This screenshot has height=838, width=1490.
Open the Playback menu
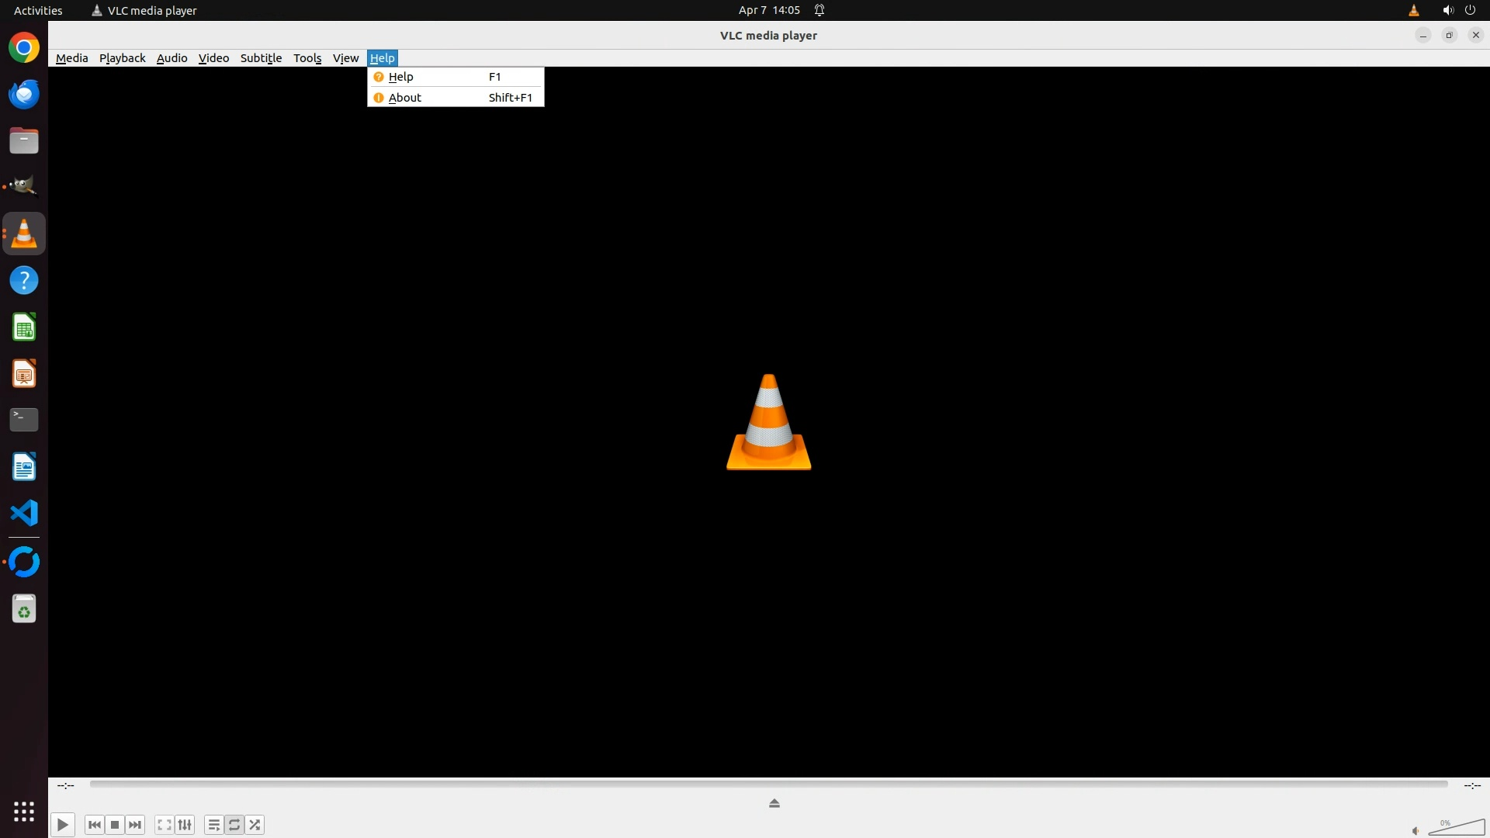click(x=122, y=58)
